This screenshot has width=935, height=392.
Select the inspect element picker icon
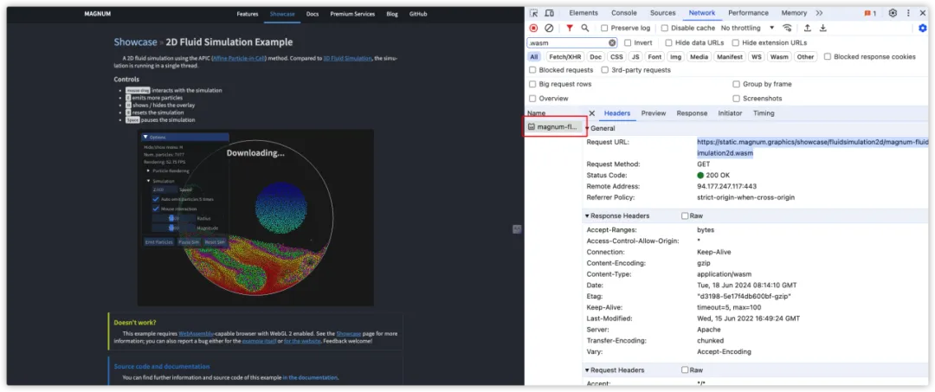point(533,13)
